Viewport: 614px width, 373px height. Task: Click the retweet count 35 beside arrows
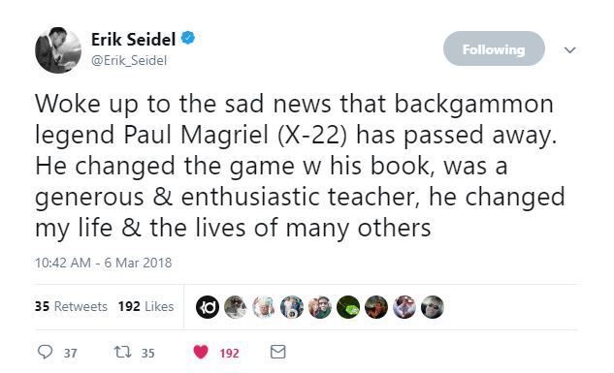pyautogui.click(x=148, y=353)
